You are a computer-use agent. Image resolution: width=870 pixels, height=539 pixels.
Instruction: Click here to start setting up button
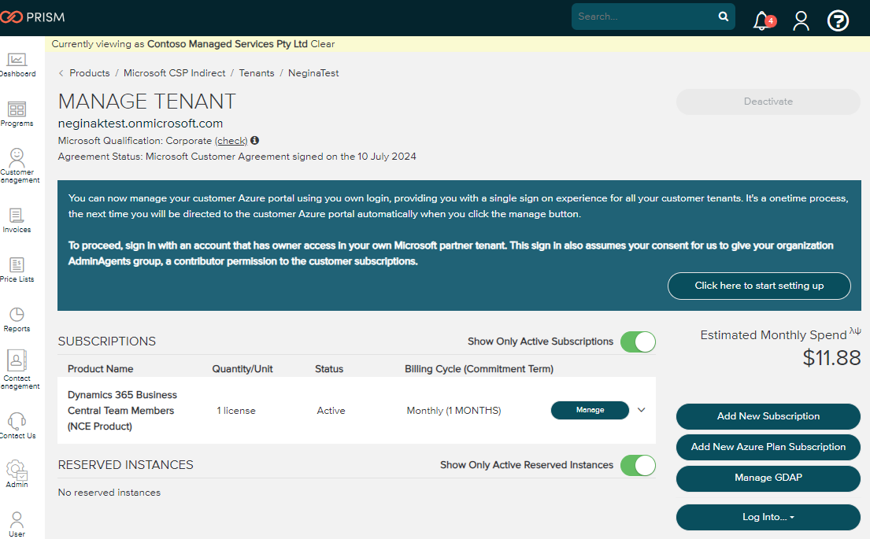759,286
